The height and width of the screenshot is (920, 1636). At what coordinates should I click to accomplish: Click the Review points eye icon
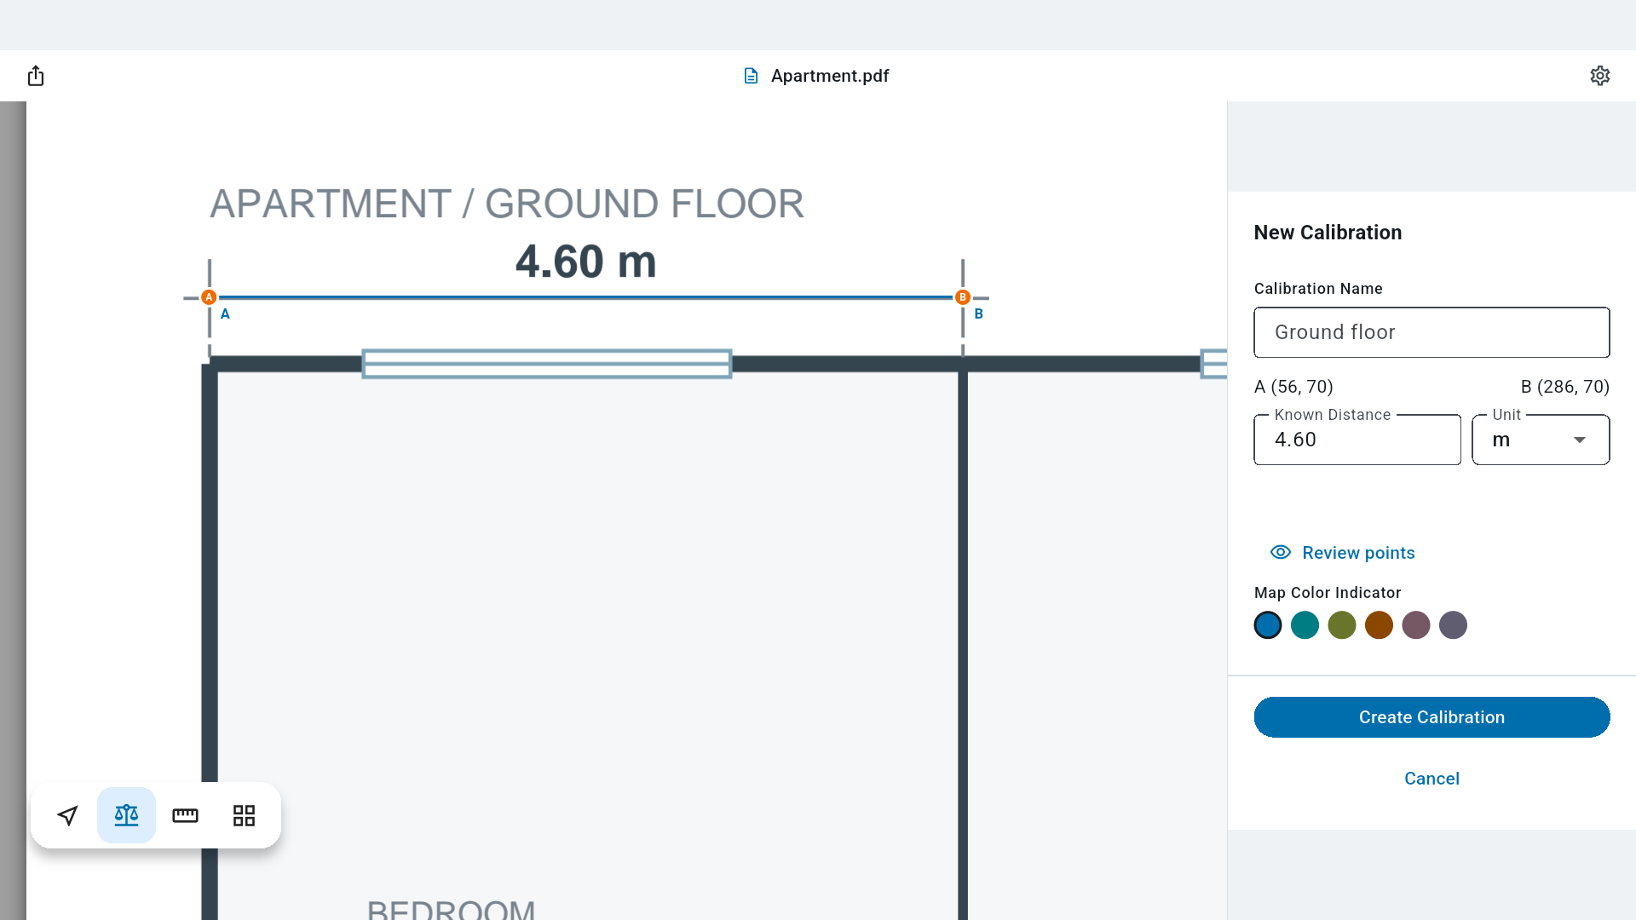1280,552
